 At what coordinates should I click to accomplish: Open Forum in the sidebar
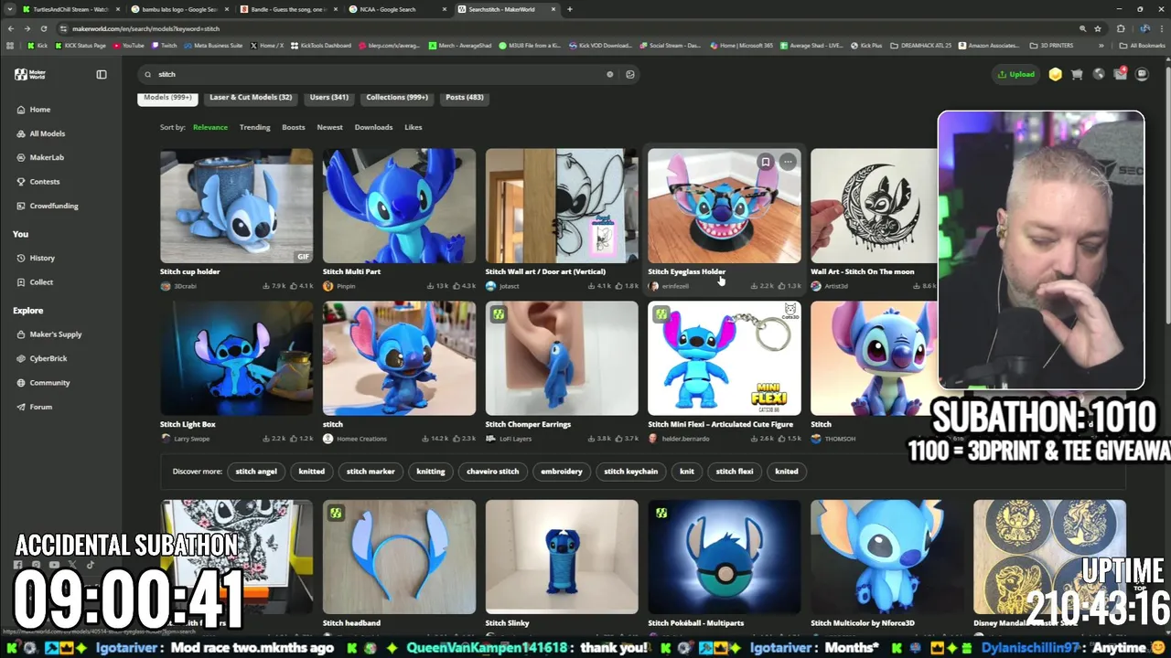point(35,407)
